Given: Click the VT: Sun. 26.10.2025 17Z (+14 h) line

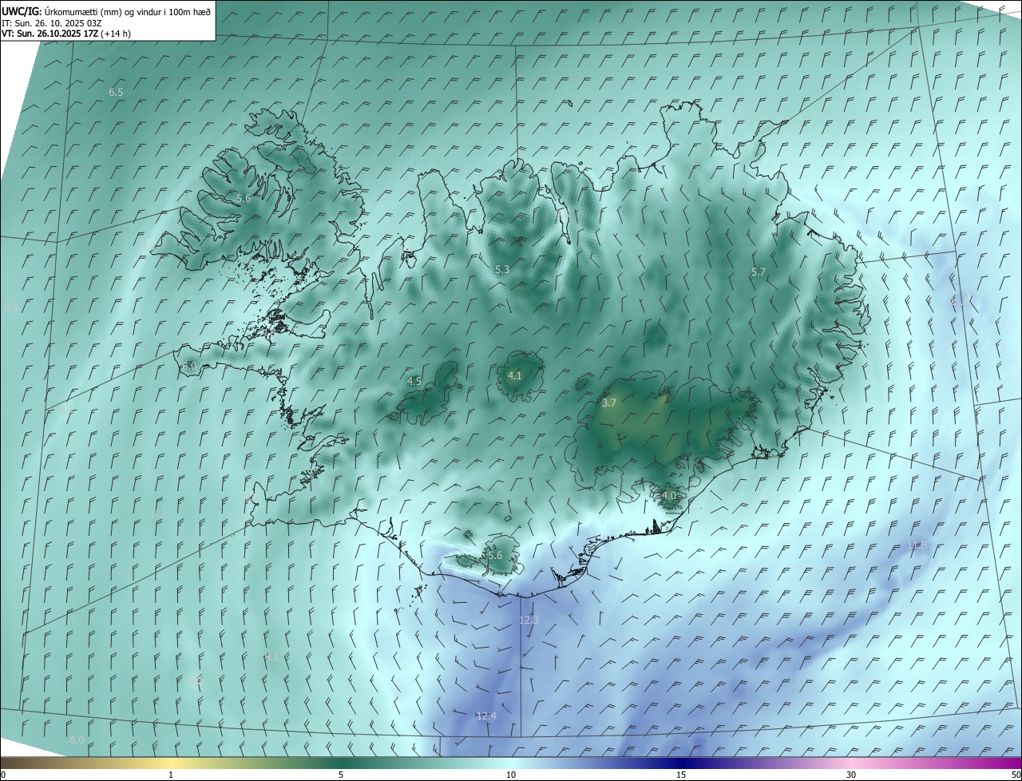Looking at the screenshot, I should 66,34.
